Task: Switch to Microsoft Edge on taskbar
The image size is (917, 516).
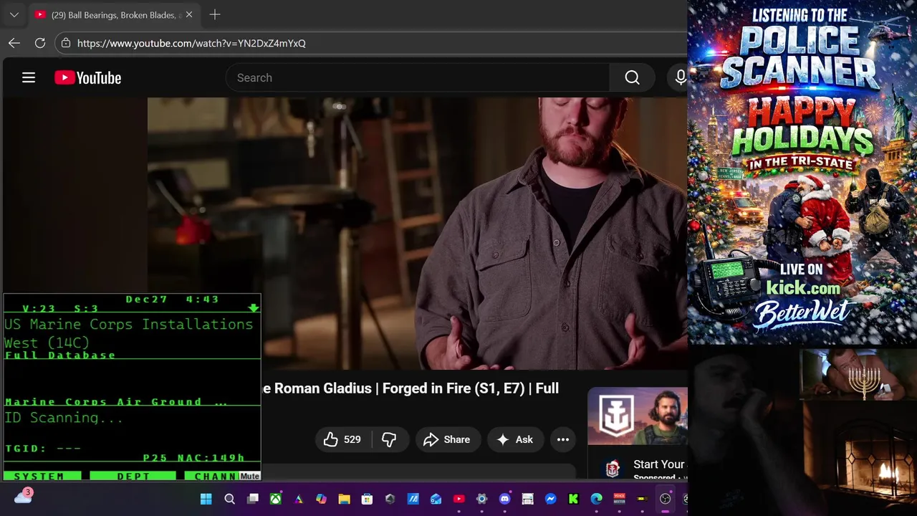Action: pyautogui.click(x=596, y=499)
